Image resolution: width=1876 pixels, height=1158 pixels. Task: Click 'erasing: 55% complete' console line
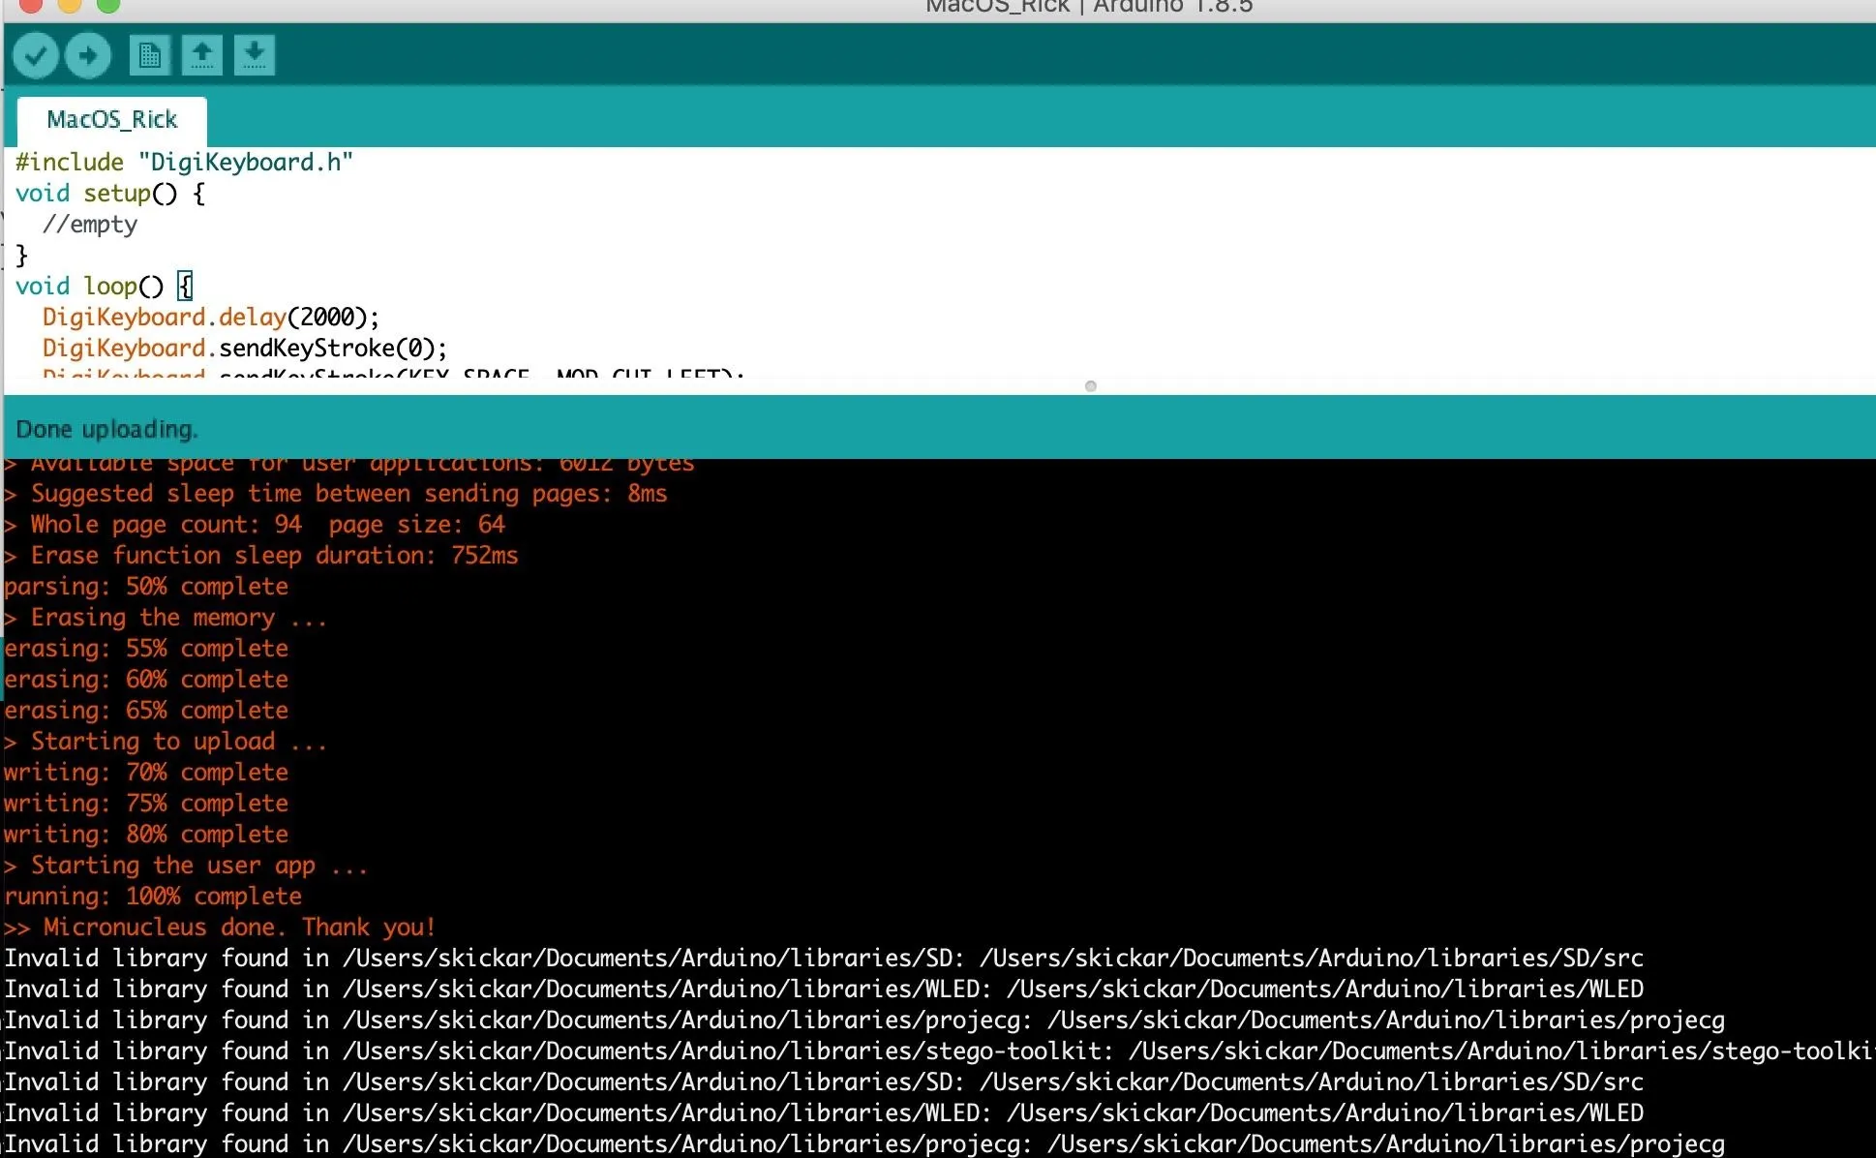(146, 648)
